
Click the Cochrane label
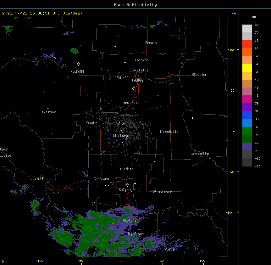pos(101,179)
